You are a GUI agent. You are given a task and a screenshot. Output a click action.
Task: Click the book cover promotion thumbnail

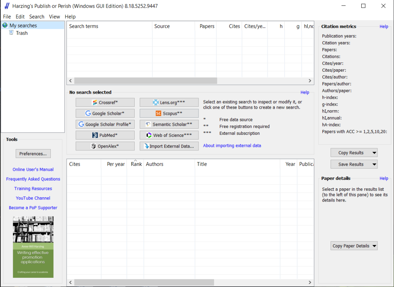click(x=33, y=247)
